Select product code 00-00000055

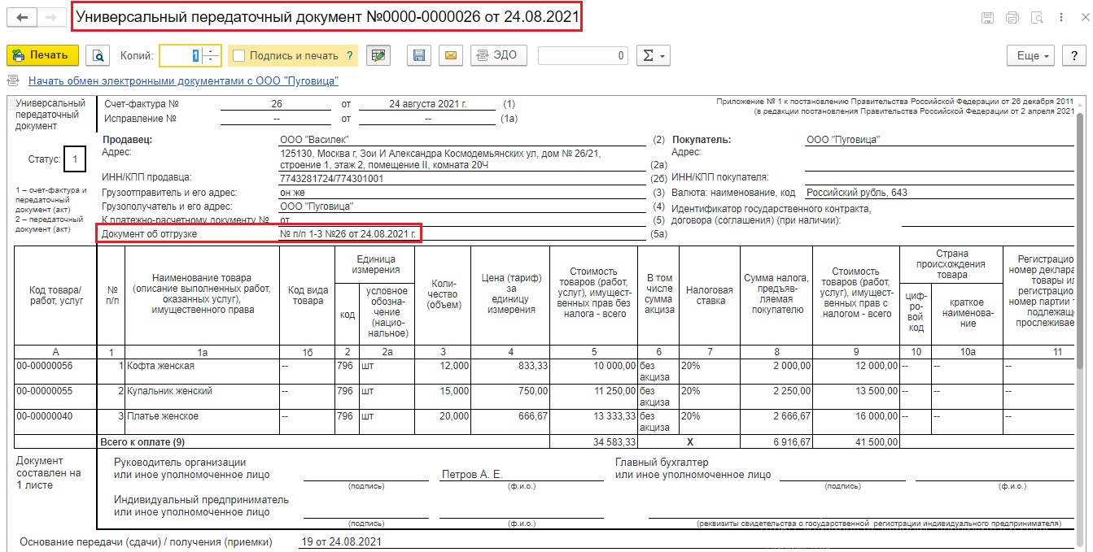click(45, 391)
